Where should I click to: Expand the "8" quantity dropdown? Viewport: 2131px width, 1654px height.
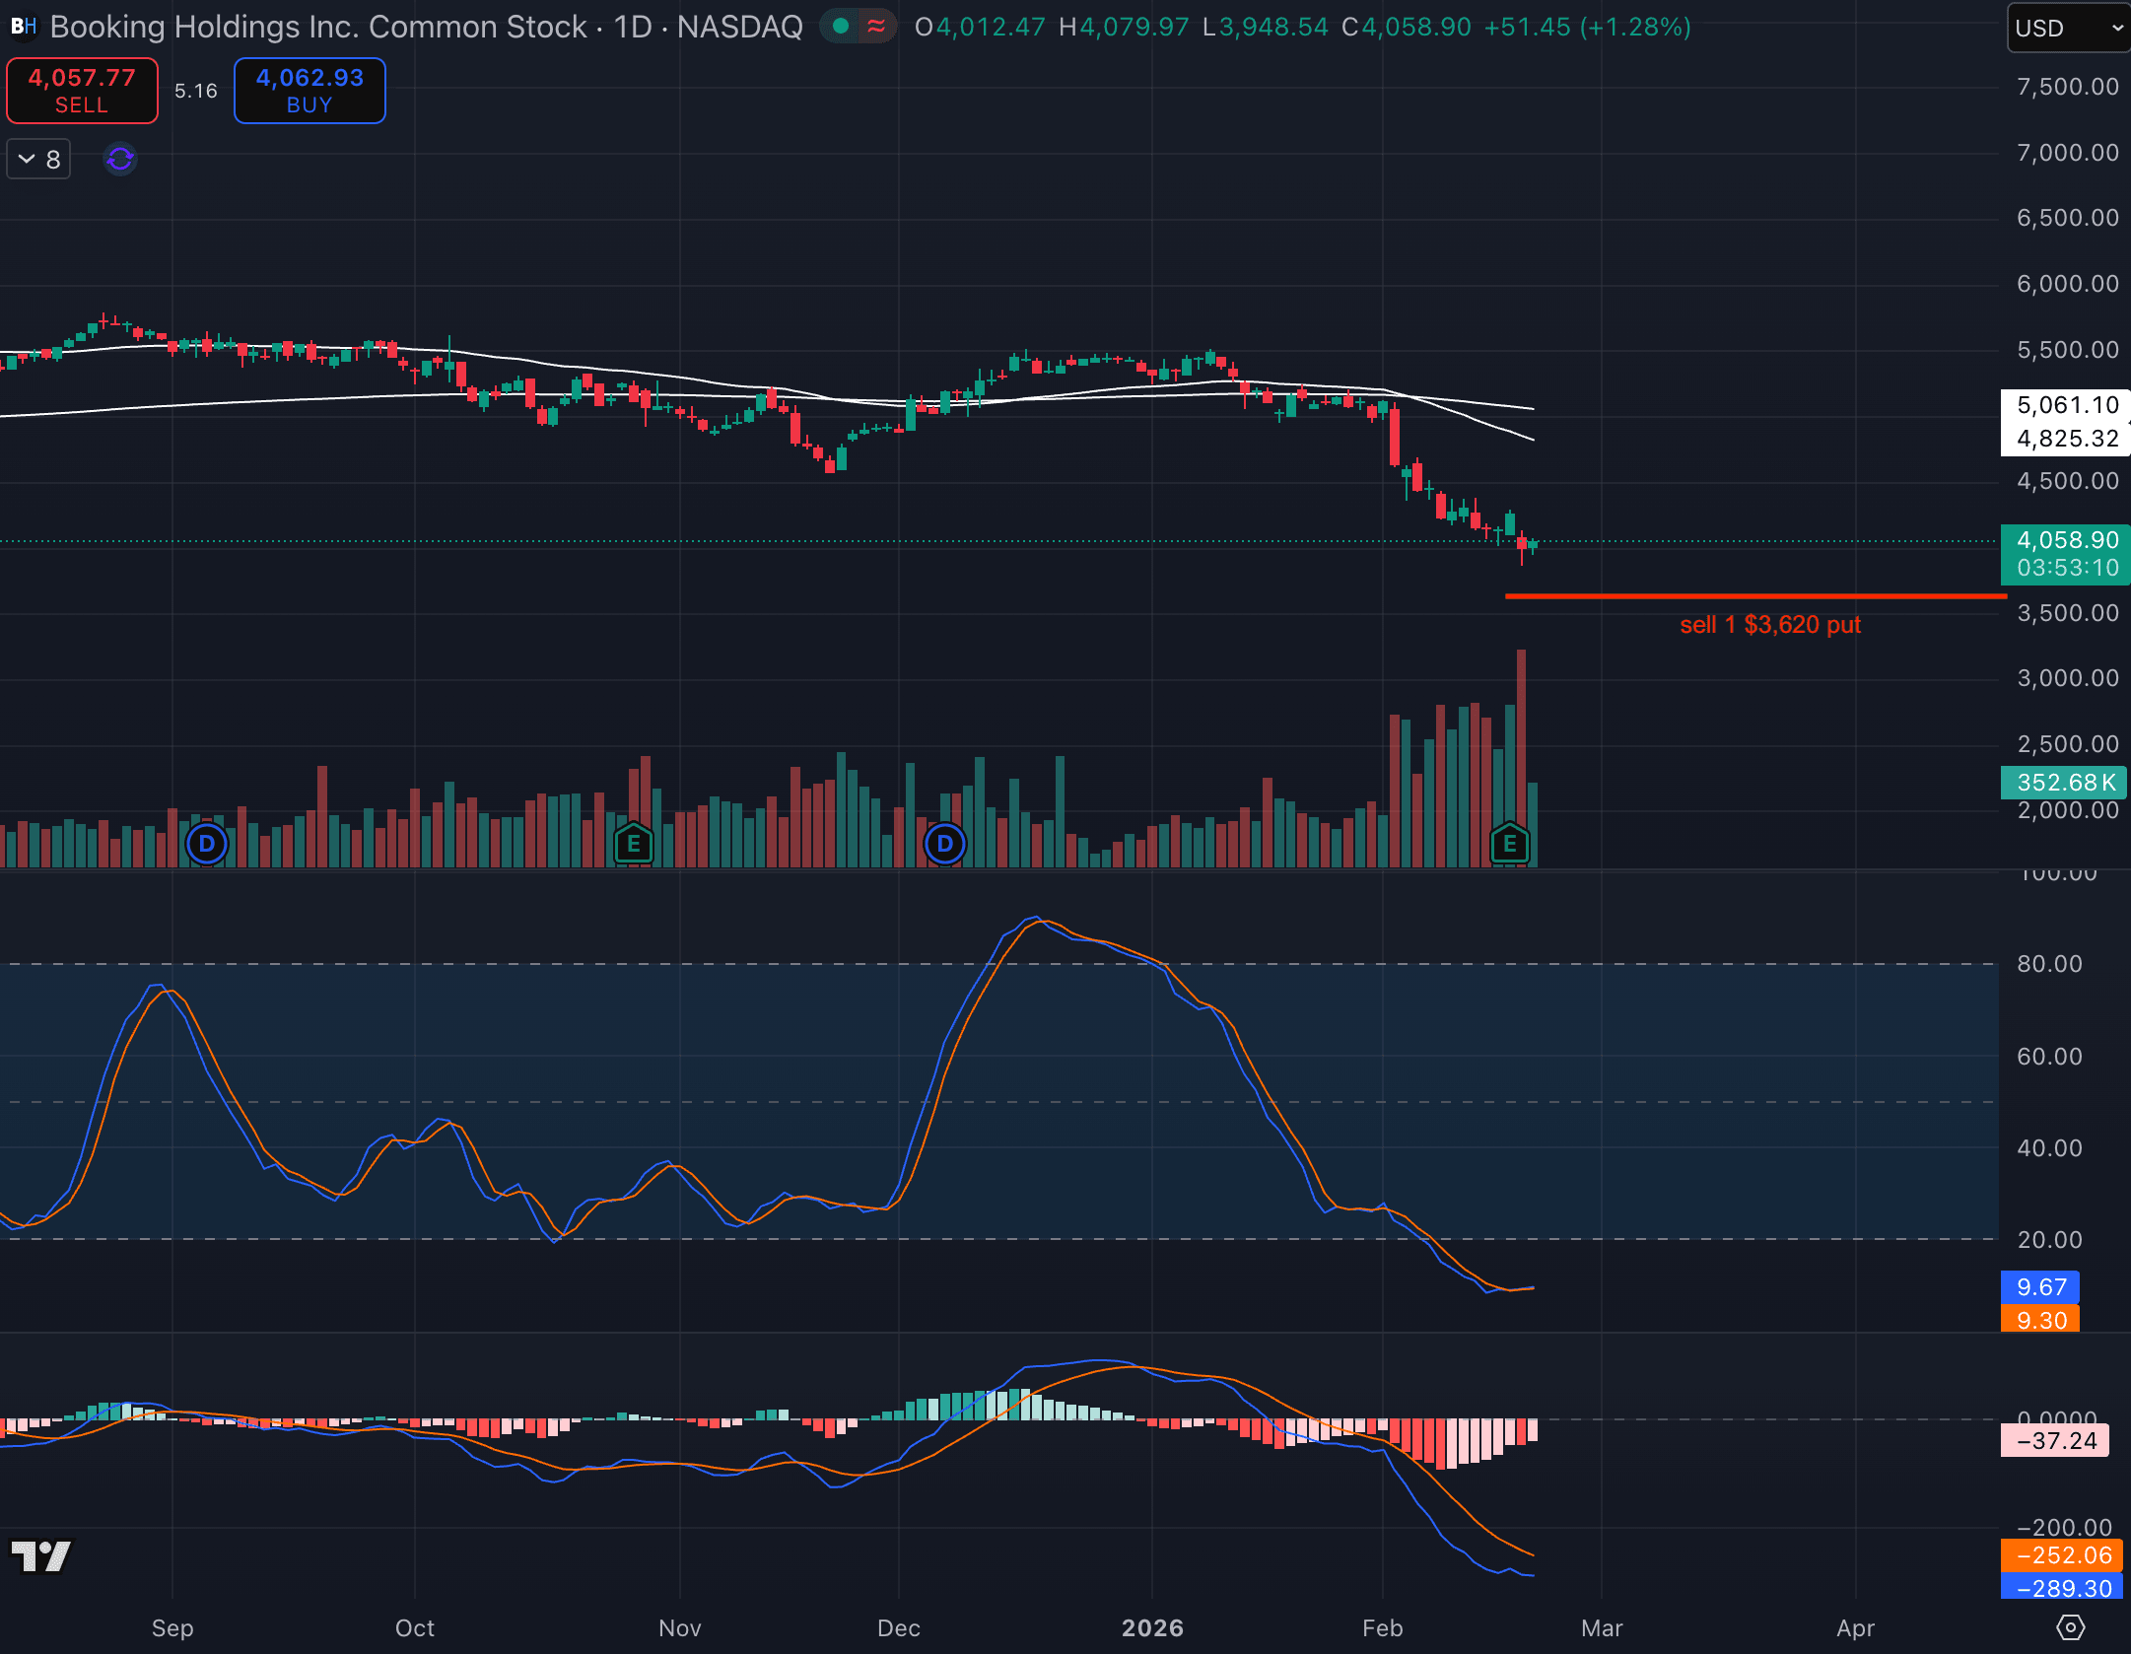pyautogui.click(x=37, y=159)
